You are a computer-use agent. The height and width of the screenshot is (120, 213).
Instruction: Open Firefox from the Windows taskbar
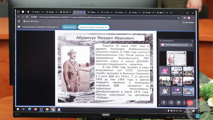click(x=35, y=109)
